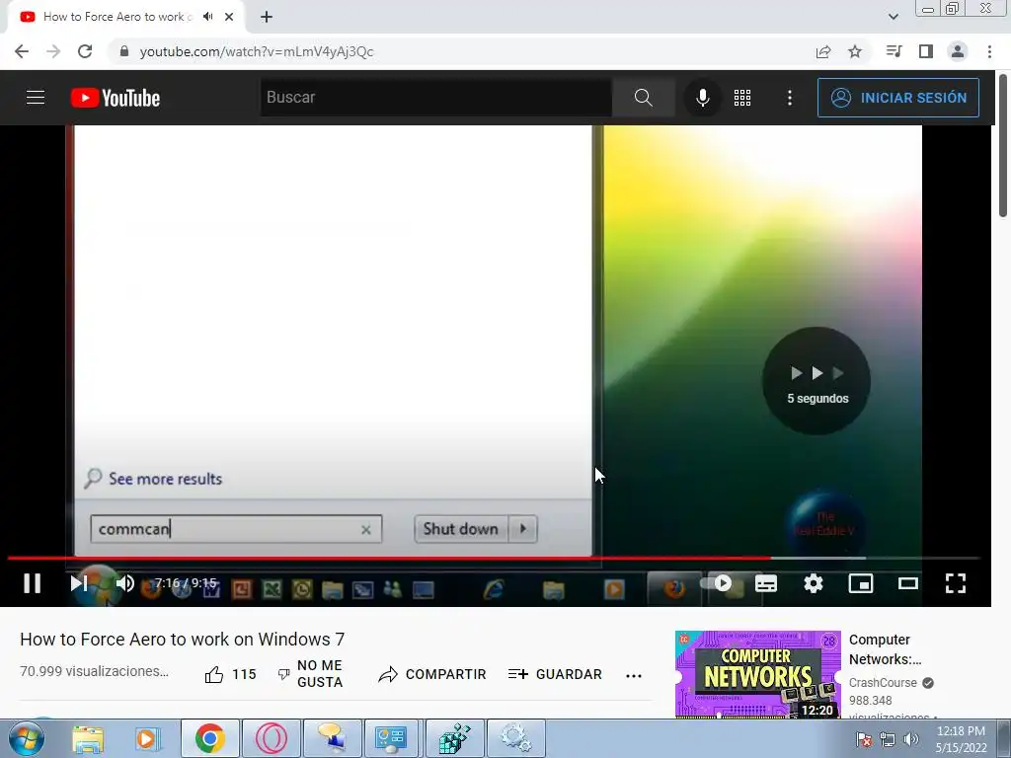
Task: Click the YouTube logo
Action: click(x=116, y=98)
